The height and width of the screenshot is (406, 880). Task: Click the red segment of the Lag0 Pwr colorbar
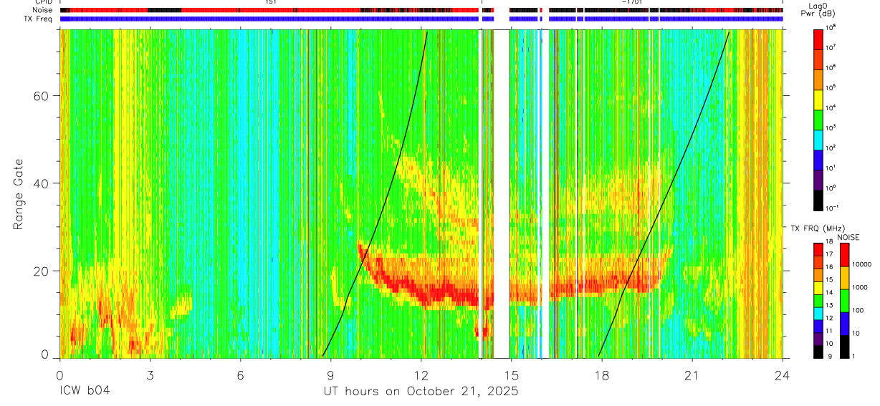point(818,39)
